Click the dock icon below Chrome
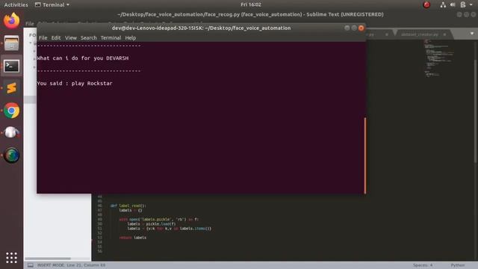The height and width of the screenshot is (269, 478). pyautogui.click(x=12, y=133)
